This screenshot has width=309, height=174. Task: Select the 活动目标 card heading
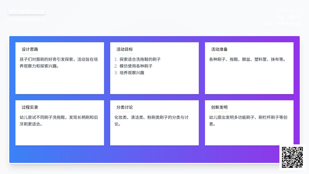pyautogui.click(x=125, y=49)
